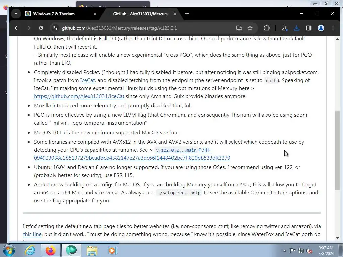Click the forward navigation arrow
The height and width of the screenshot is (257, 343).
[x=29, y=28]
